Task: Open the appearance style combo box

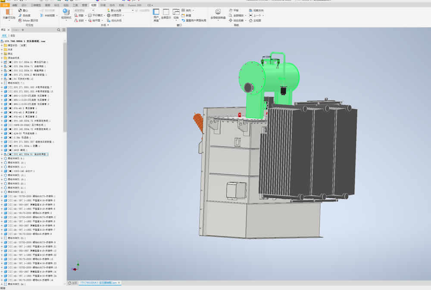Action: click(x=84, y=10)
